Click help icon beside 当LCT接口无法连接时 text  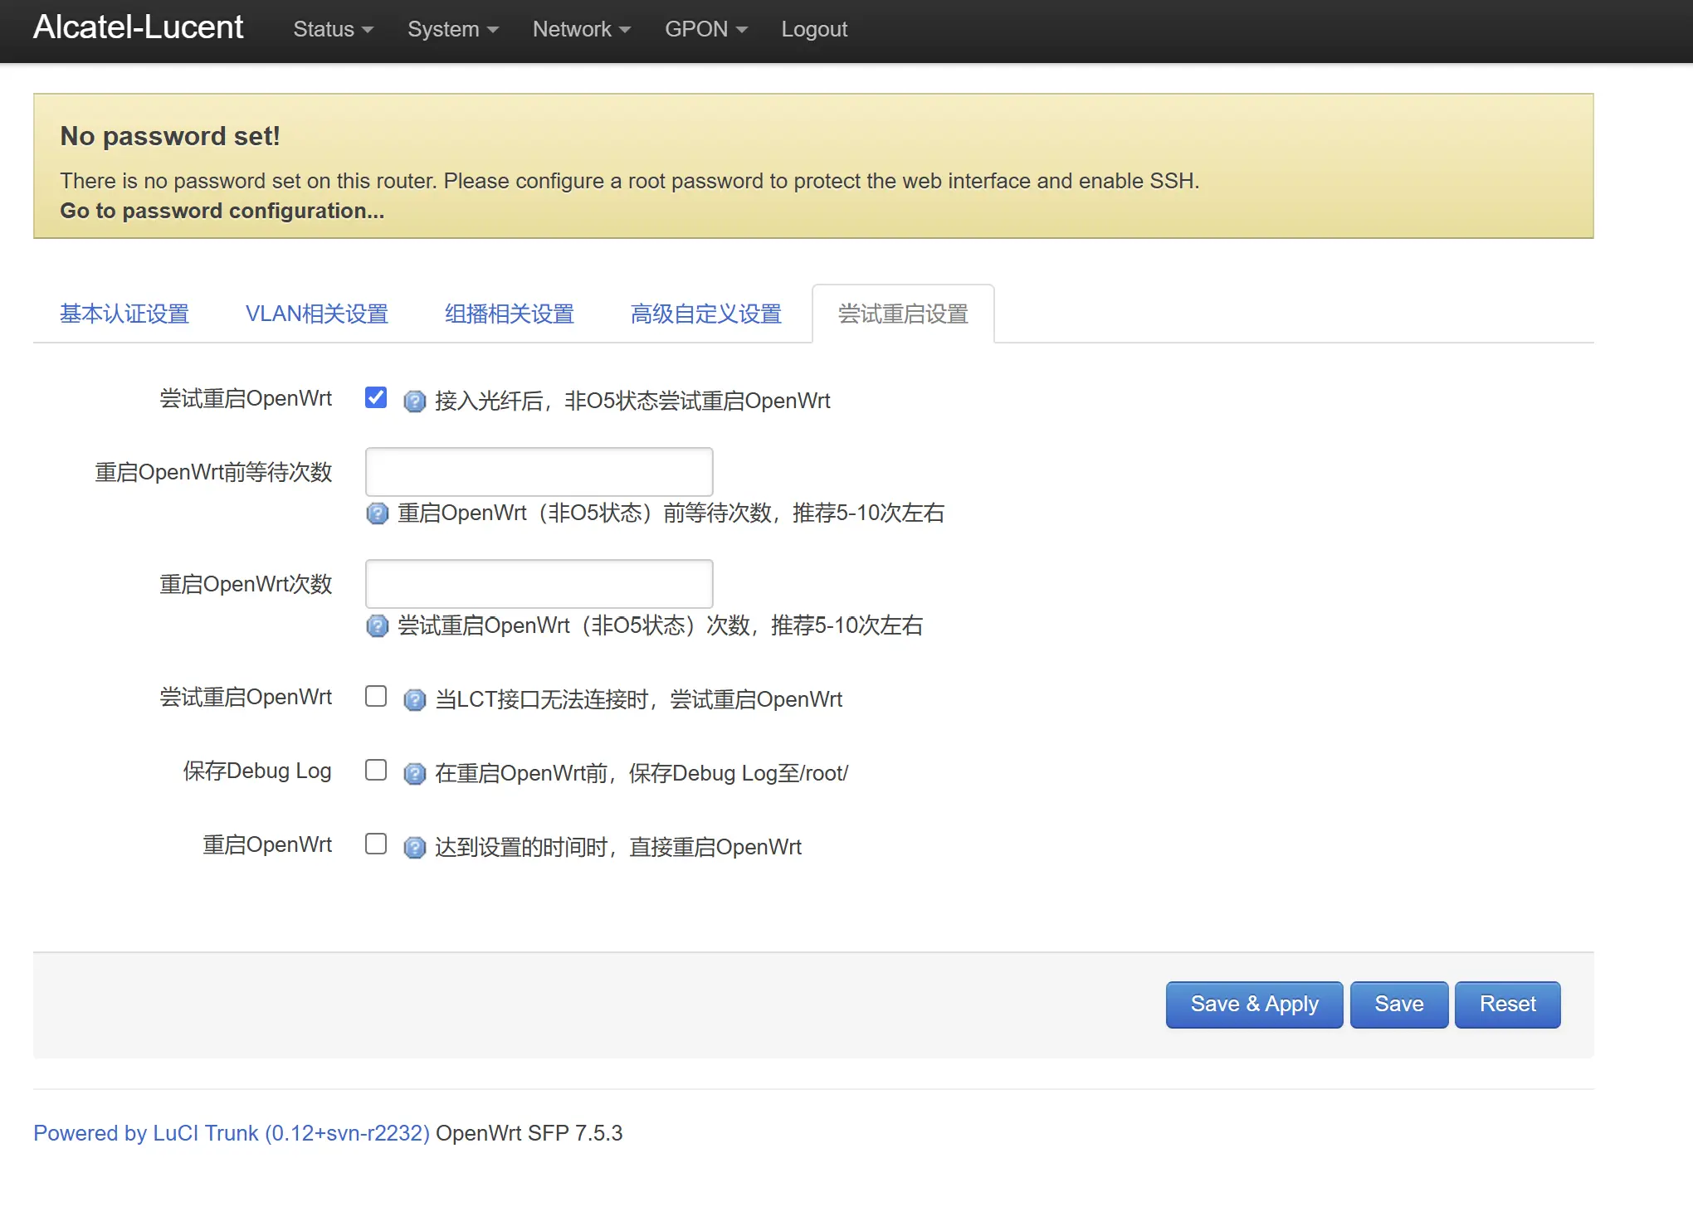pyautogui.click(x=414, y=700)
